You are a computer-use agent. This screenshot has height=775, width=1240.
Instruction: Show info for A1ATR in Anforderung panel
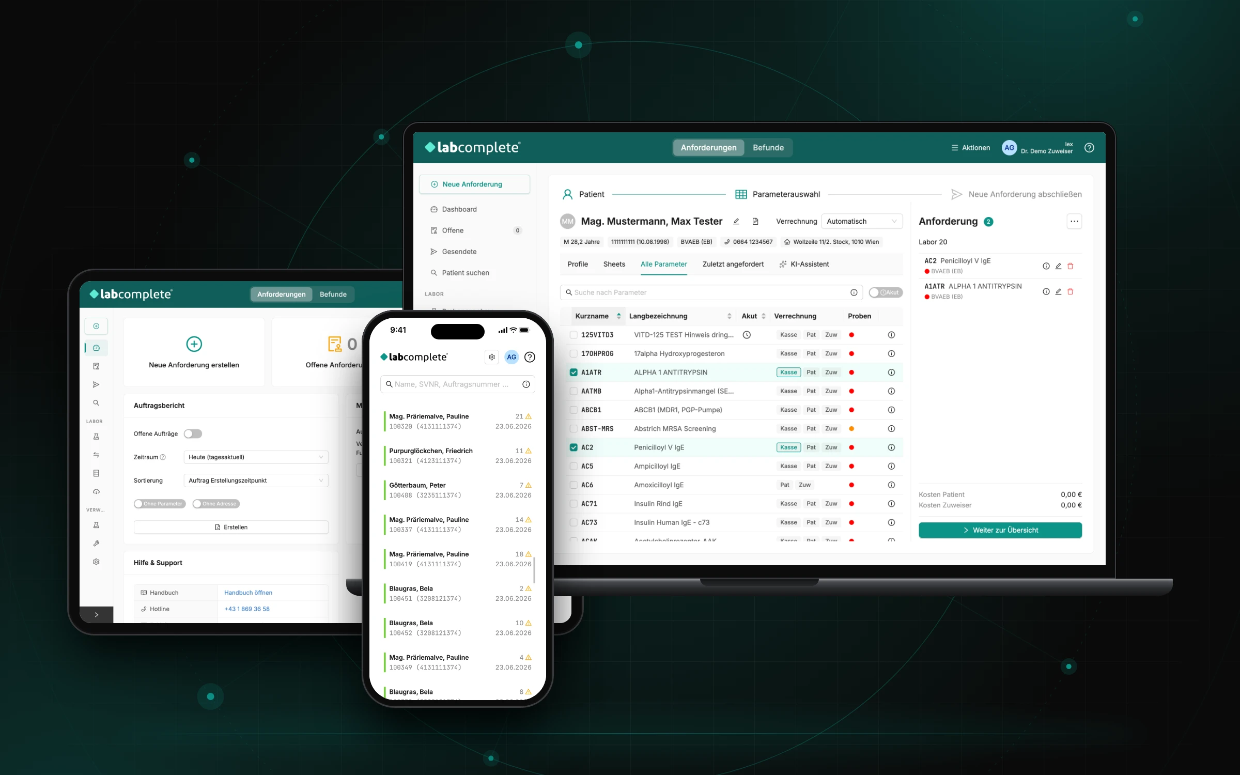pyautogui.click(x=1046, y=291)
